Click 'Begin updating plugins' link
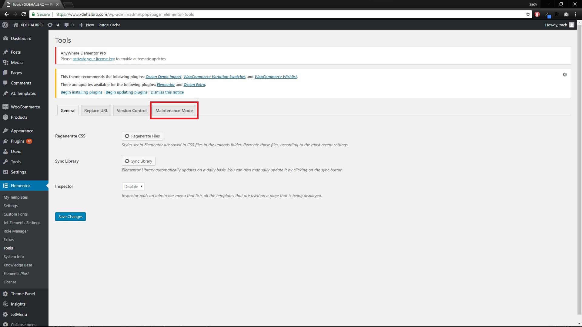 pos(126,92)
